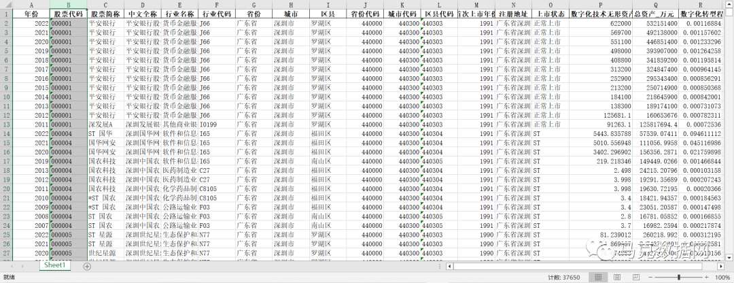Image resolution: width=734 pixels, height=283 pixels.
Task: Click the 行业代码 header cell
Action: tap(217, 14)
